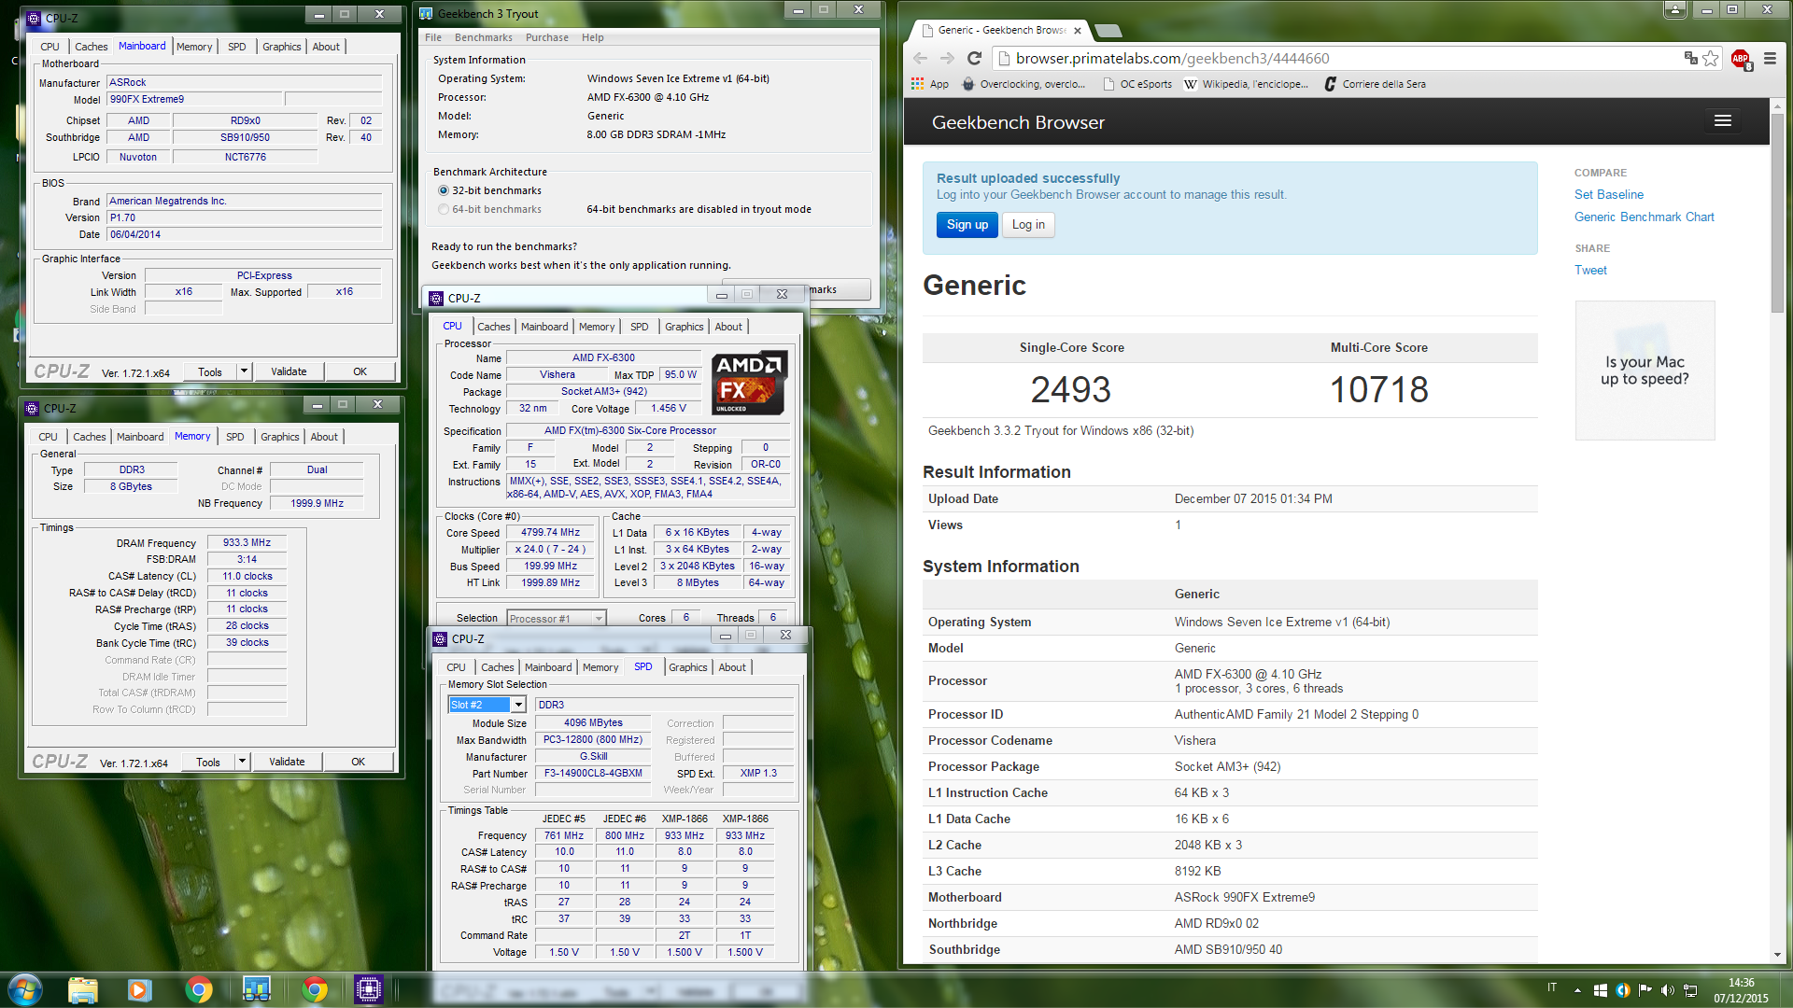Go back in Chrome history

click(920, 58)
